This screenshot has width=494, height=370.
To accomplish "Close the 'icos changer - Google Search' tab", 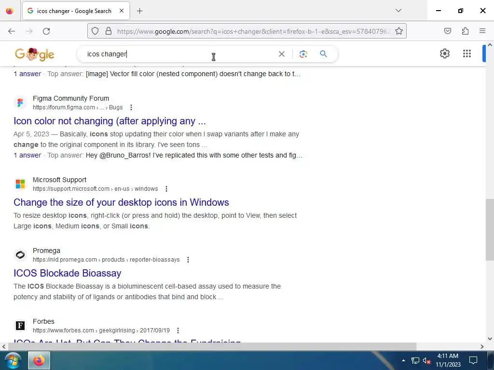I will tap(122, 11).
